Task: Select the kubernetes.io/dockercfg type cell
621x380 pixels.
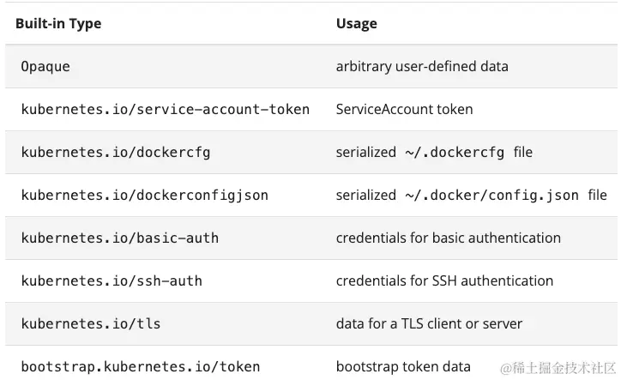Action: pos(115,152)
